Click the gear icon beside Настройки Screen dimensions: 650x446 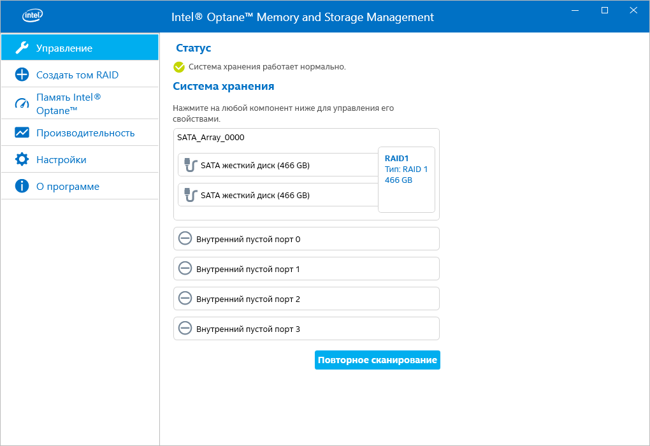tap(22, 159)
